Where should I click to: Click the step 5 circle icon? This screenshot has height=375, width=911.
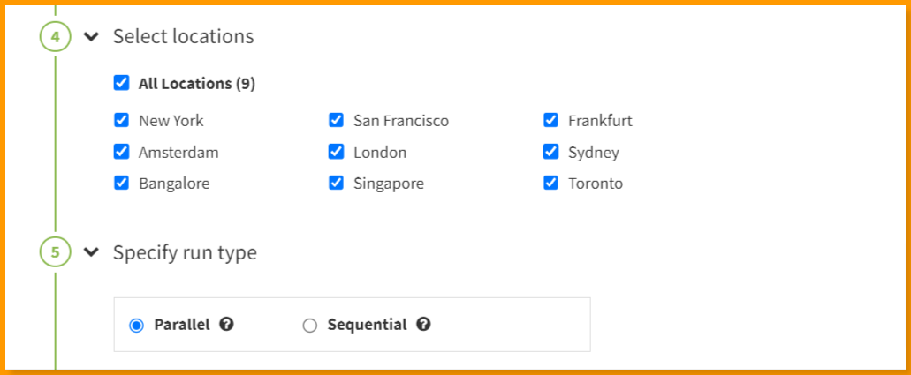point(55,252)
